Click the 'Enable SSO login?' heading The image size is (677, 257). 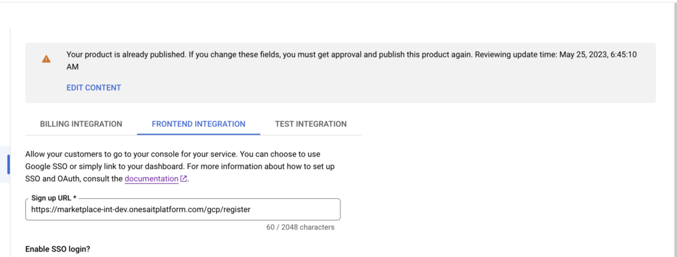tap(58, 249)
